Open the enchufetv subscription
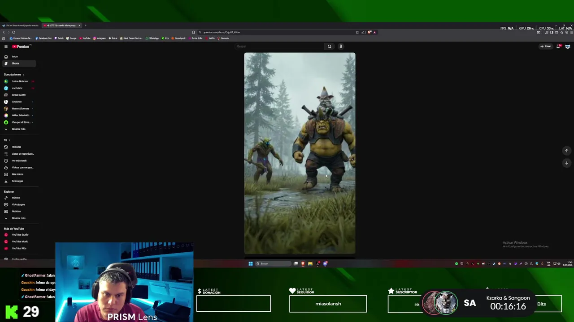The height and width of the screenshot is (322, 574). 18,88
